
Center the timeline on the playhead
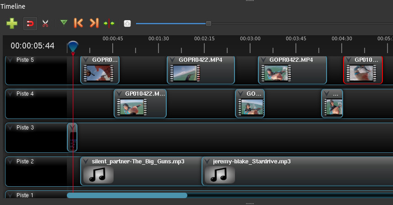(109, 23)
